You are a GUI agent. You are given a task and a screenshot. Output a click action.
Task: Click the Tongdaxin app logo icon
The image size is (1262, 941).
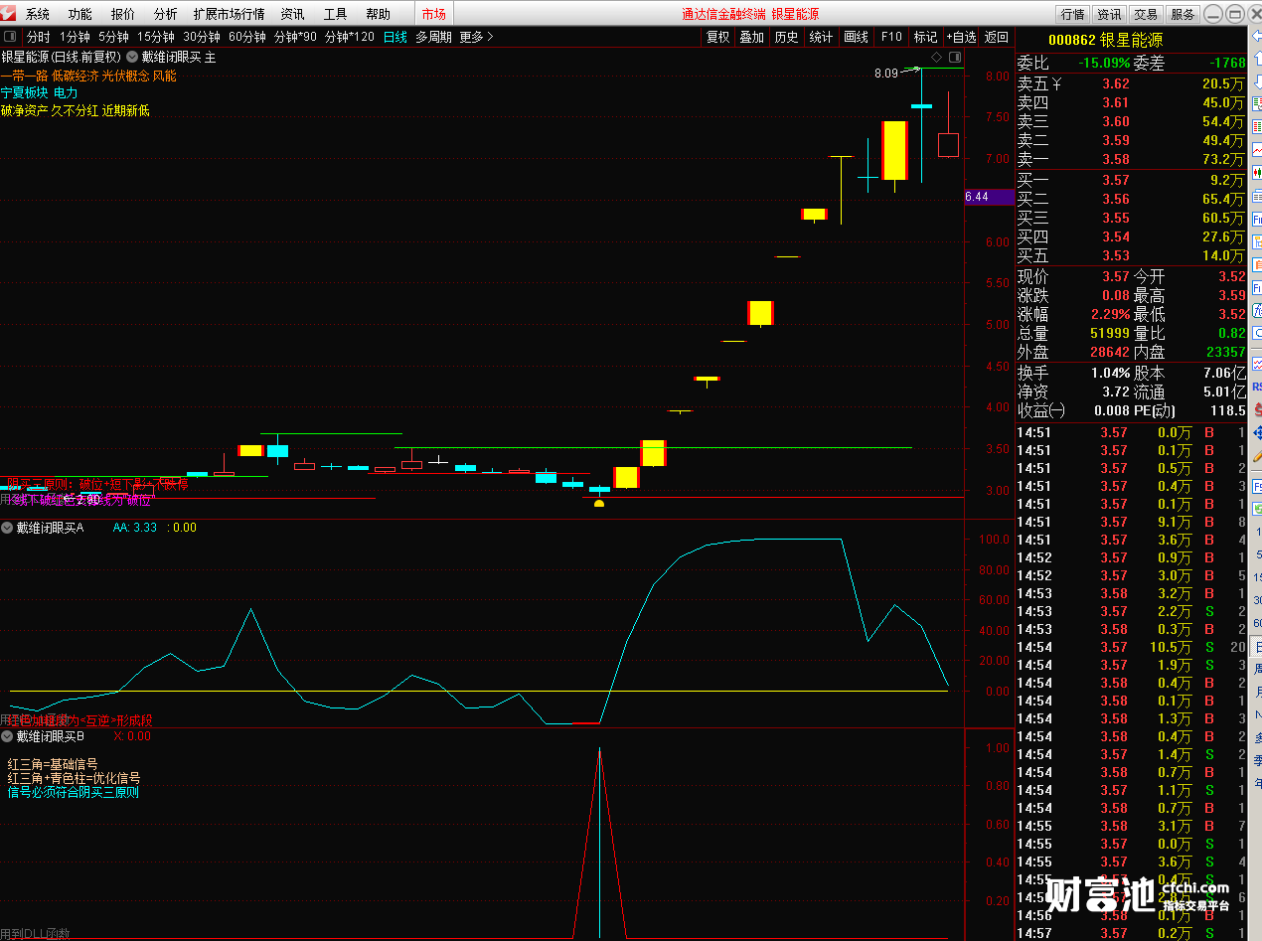(8, 14)
